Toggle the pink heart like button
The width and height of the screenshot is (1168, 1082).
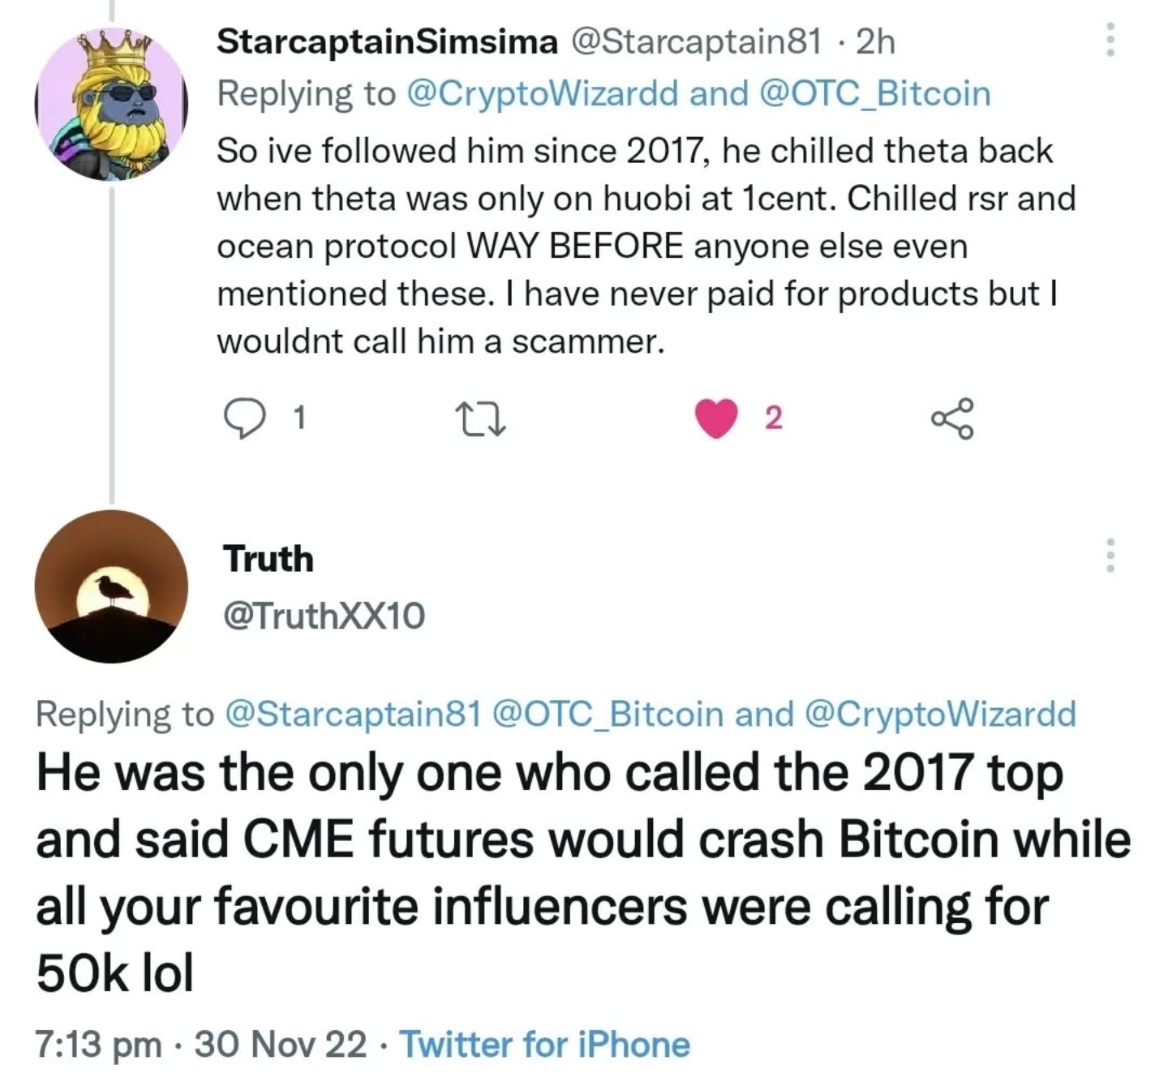click(717, 419)
